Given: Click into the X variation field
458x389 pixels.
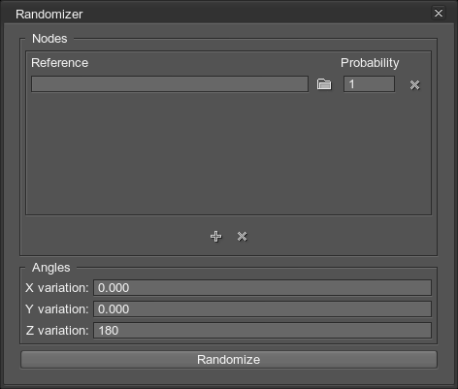Looking at the screenshot, I should [x=262, y=287].
